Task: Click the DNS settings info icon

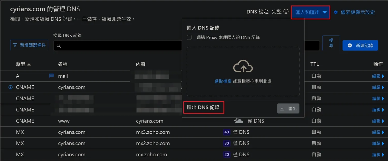Action: click(x=286, y=12)
